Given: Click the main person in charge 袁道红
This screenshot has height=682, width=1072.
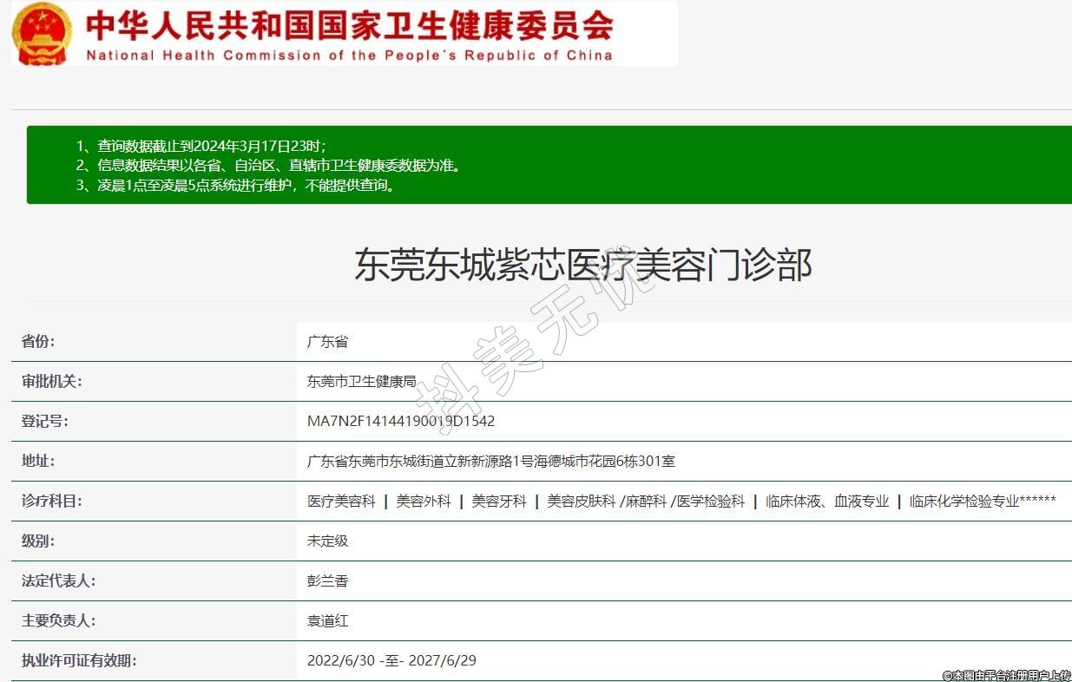Looking at the screenshot, I should (x=327, y=620).
